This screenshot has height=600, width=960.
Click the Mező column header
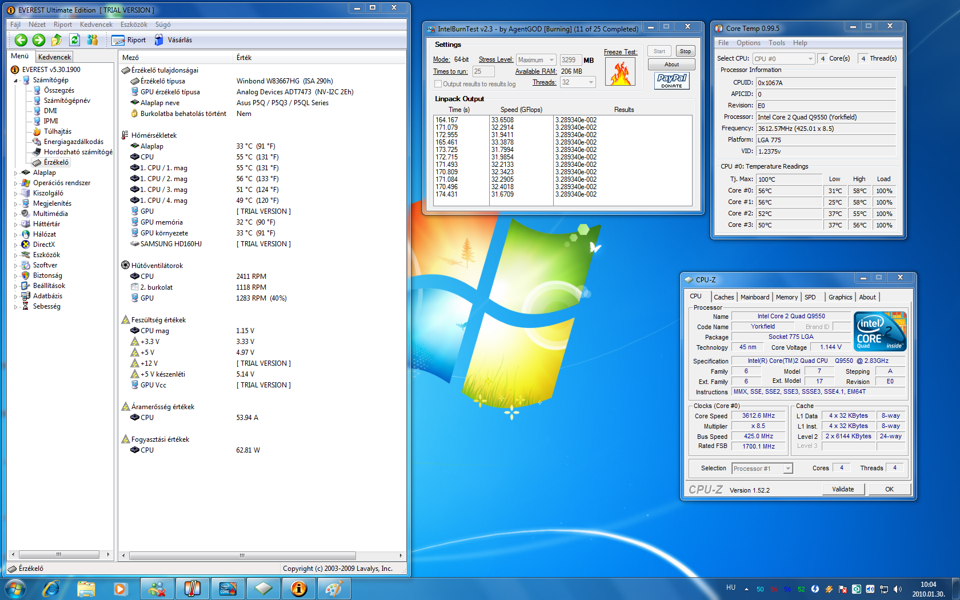[x=177, y=58]
